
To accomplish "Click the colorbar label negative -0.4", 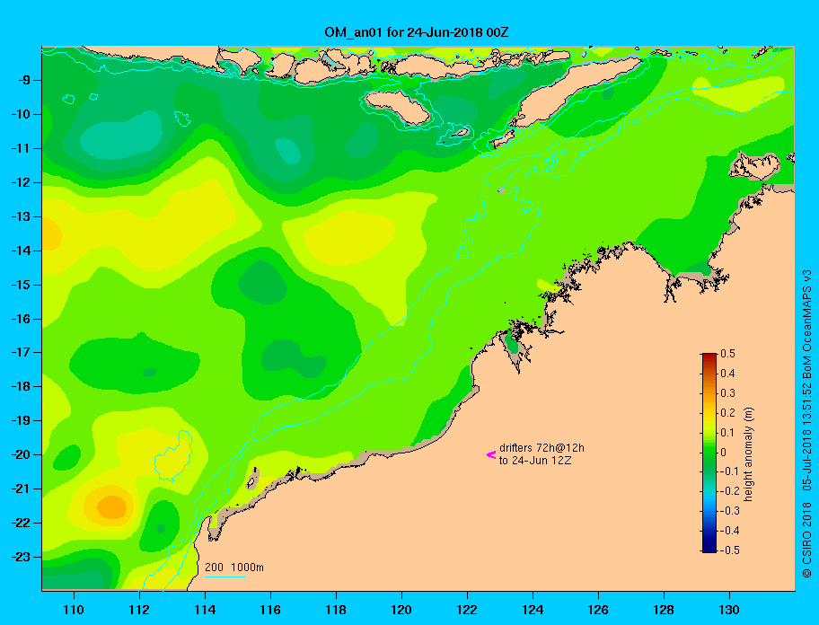I will pyautogui.click(x=730, y=531).
